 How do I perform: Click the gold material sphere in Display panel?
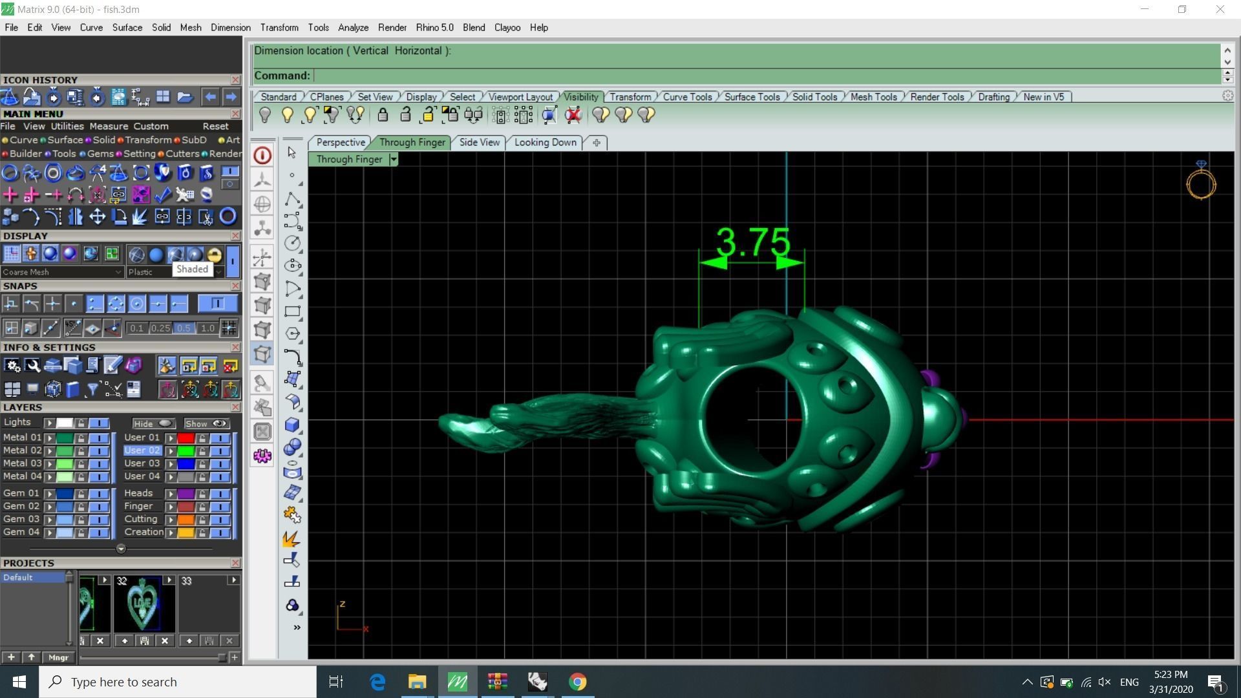214,255
